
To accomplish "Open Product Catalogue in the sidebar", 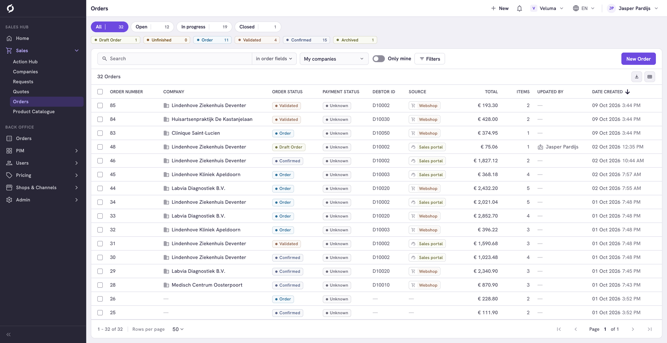I will tap(34, 112).
